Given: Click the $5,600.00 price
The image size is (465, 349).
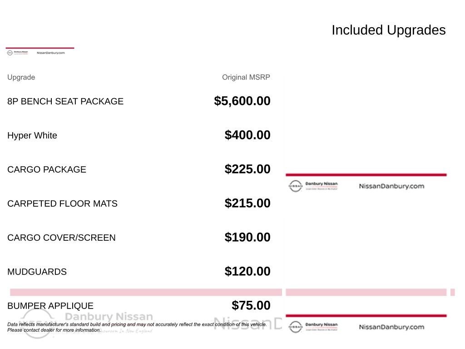Looking at the screenshot, I should coord(242,101).
